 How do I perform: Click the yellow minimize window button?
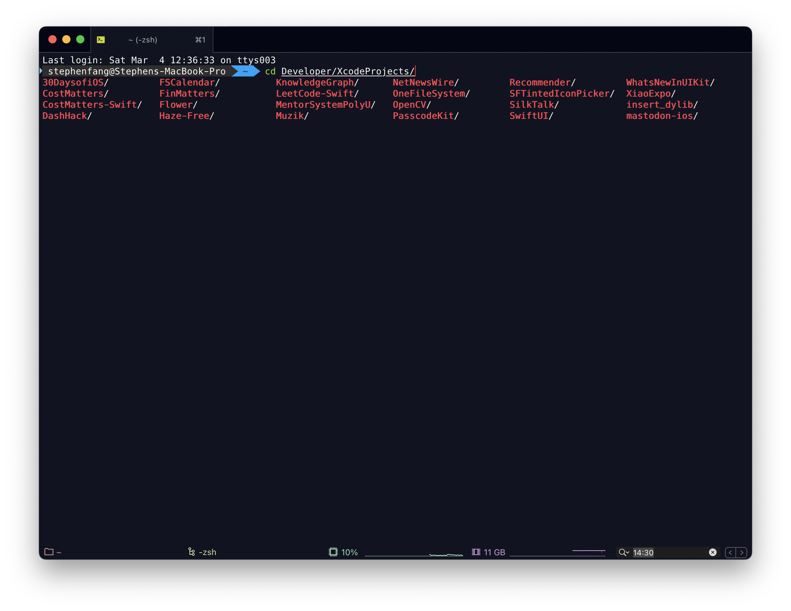coord(66,40)
